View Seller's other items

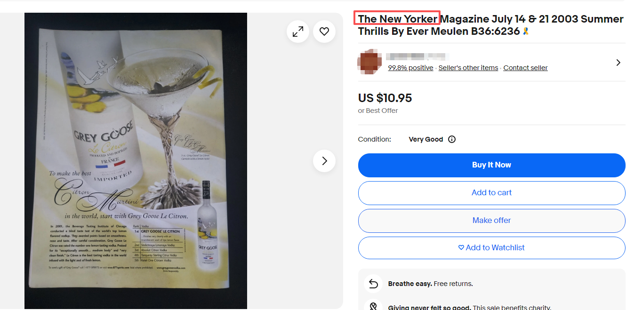468,68
